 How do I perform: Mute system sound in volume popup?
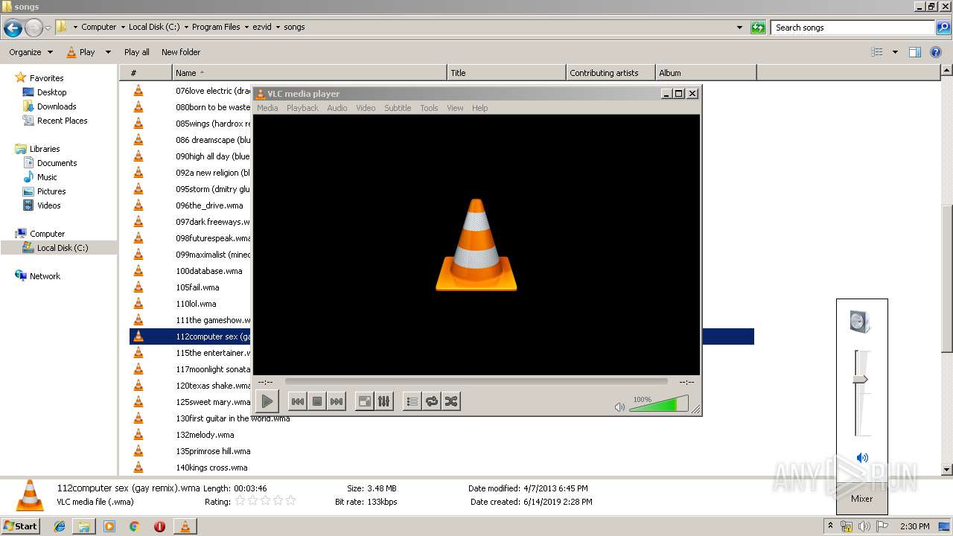click(862, 458)
